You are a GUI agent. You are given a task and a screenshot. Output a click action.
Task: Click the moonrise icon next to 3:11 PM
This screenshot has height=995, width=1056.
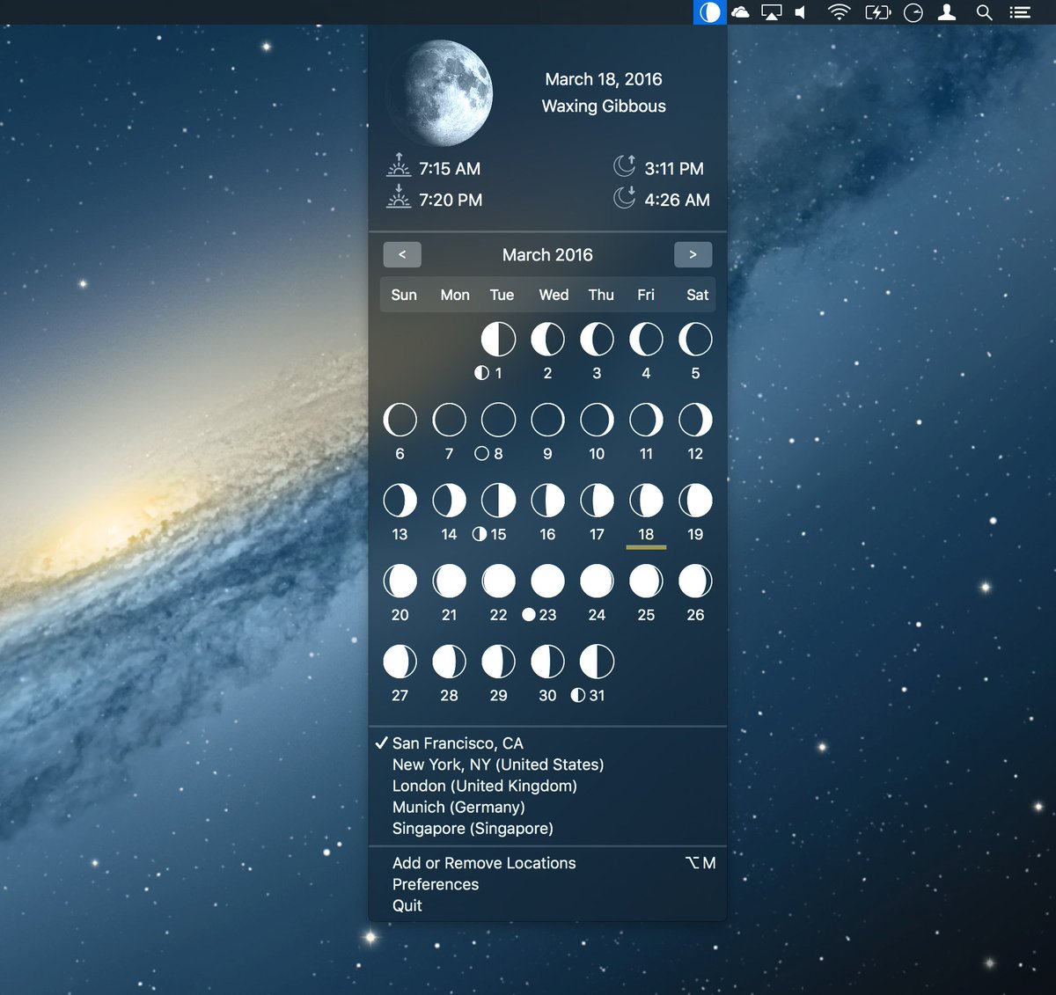pos(627,165)
